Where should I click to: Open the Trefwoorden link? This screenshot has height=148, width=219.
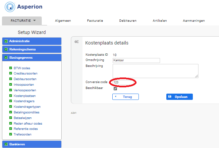(x=23, y=134)
